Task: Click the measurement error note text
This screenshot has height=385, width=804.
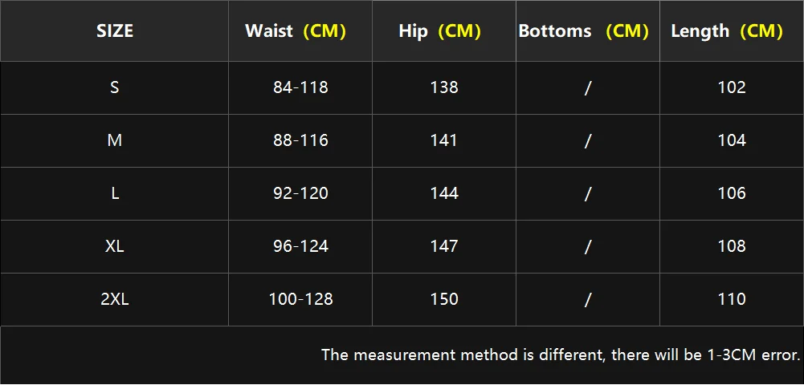Action: pyautogui.click(x=561, y=355)
